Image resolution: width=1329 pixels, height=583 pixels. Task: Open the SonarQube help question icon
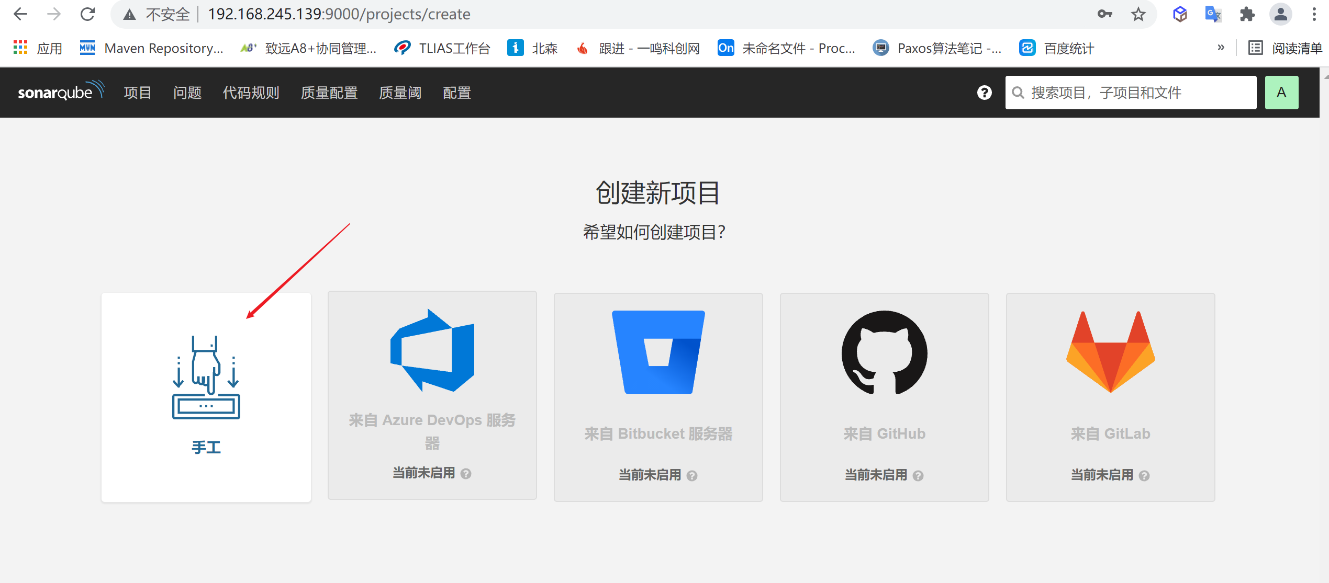click(x=984, y=93)
